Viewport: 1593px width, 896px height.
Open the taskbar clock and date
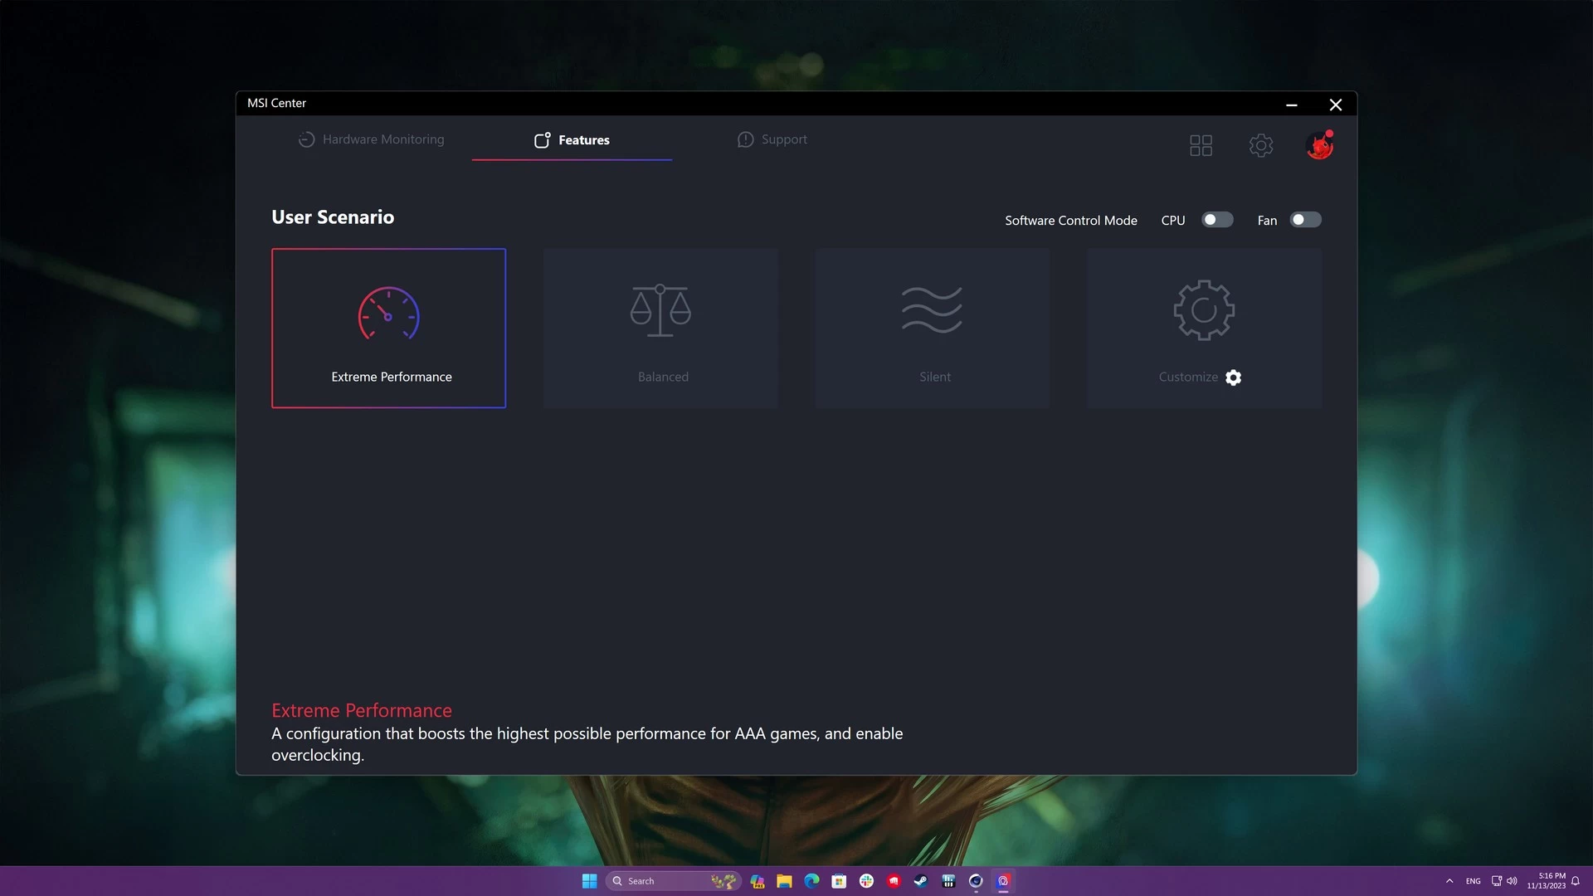pos(1547,881)
